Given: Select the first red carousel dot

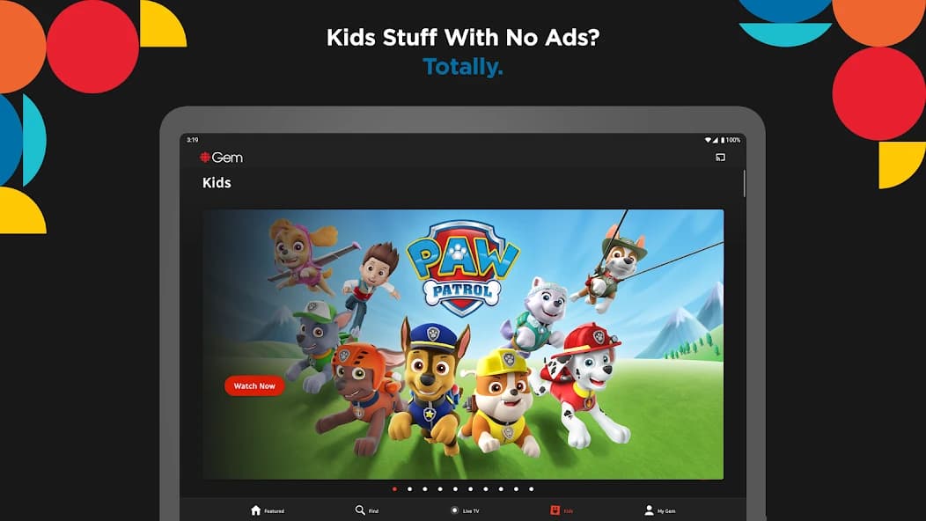Looking at the screenshot, I should 394,489.
